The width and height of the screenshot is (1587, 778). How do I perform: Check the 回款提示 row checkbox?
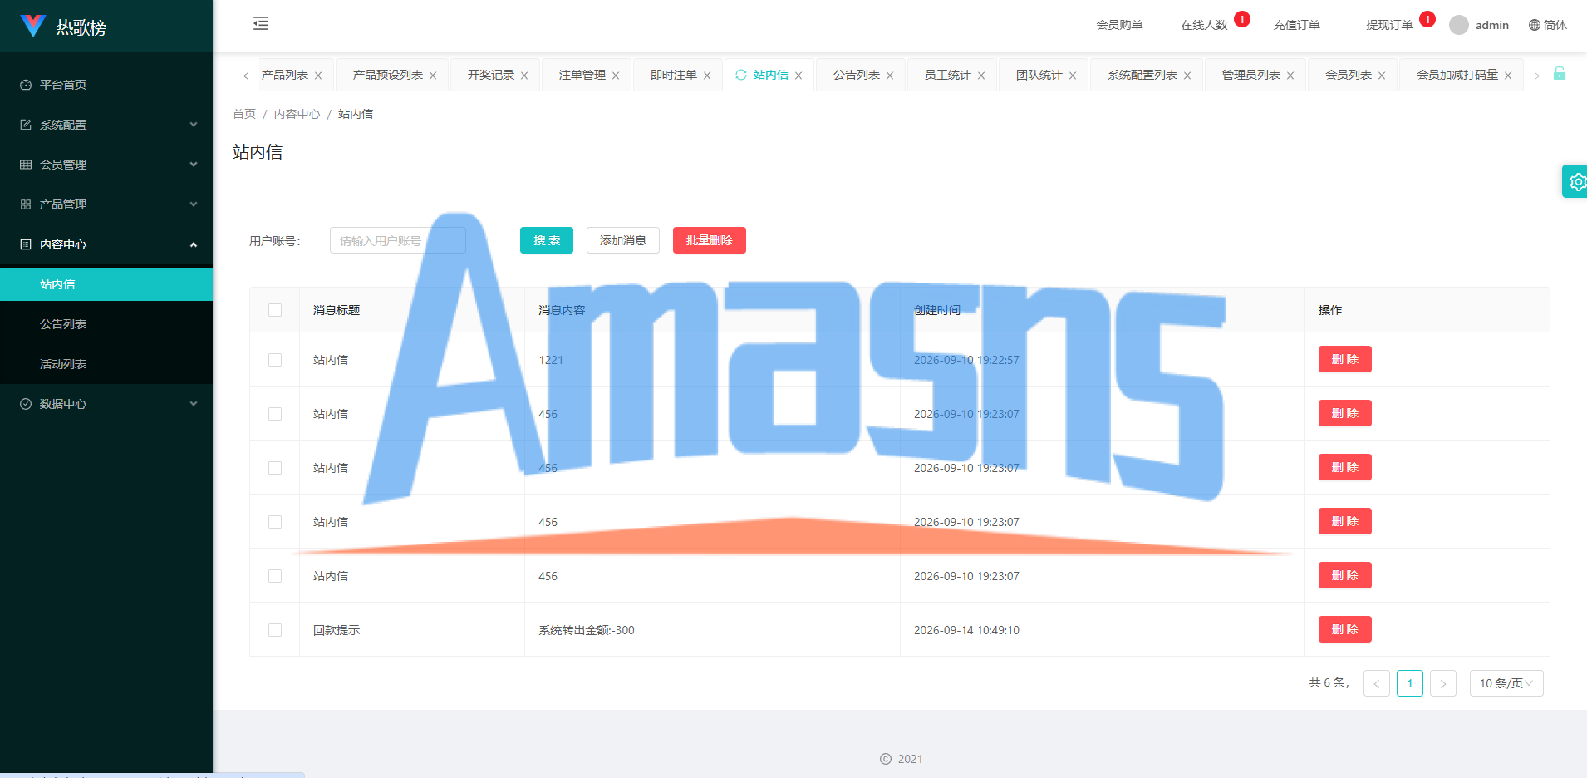pyautogui.click(x=275, y=630)
